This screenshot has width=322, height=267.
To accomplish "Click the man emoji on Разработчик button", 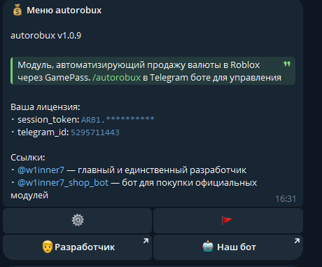I will point(48,247).
